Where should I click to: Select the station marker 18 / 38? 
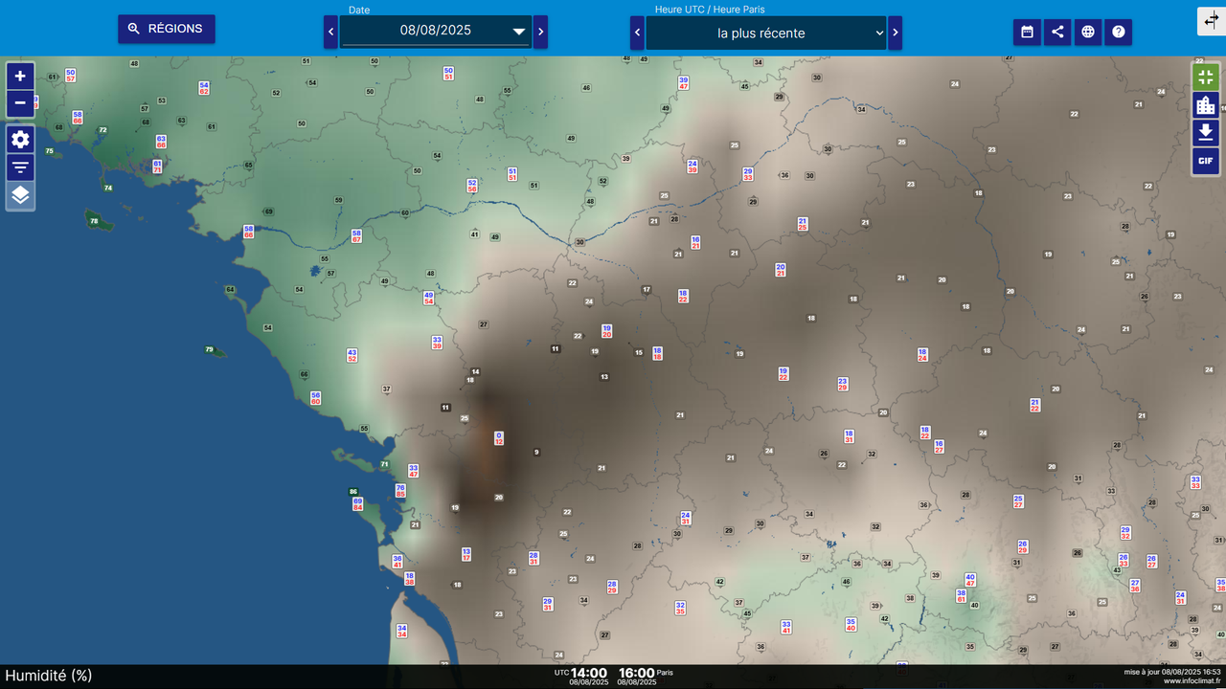[409, 578]
